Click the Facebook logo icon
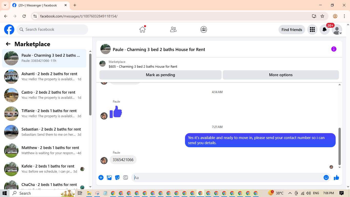Screen dimensions: 350x197 click(x=9, y=29)
